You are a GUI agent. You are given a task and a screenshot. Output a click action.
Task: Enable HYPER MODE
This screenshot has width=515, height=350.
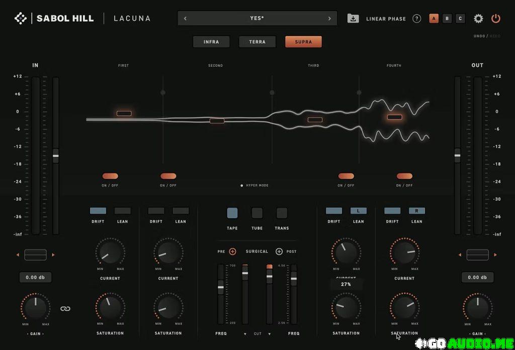click(255, 186)
